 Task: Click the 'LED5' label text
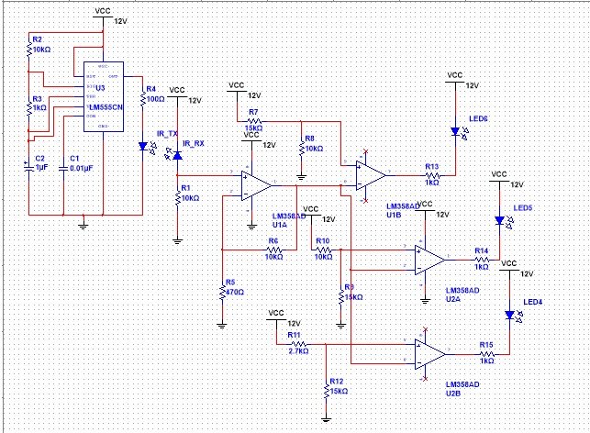(523, 208)
